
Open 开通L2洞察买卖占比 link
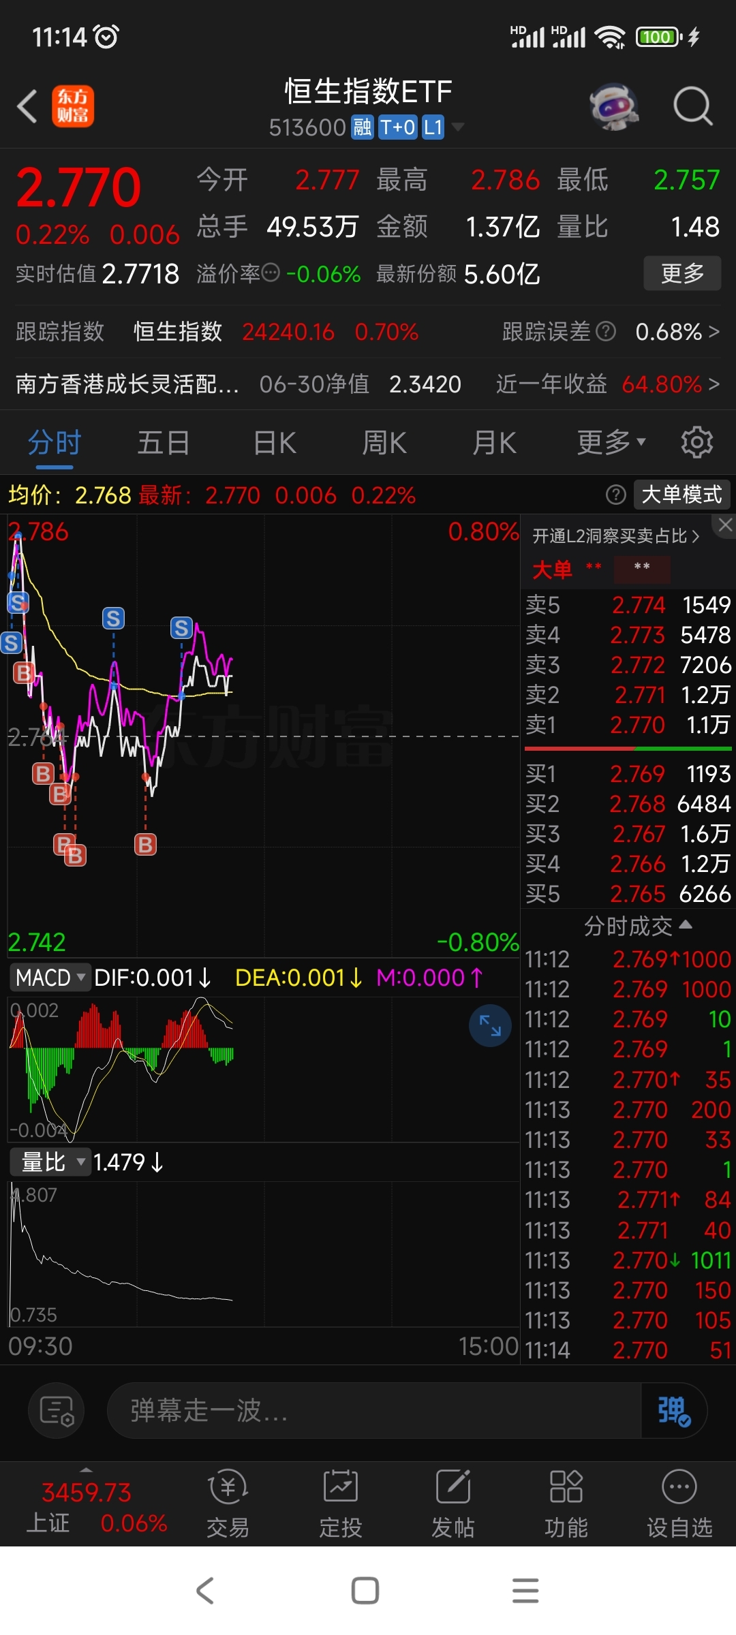616,536
